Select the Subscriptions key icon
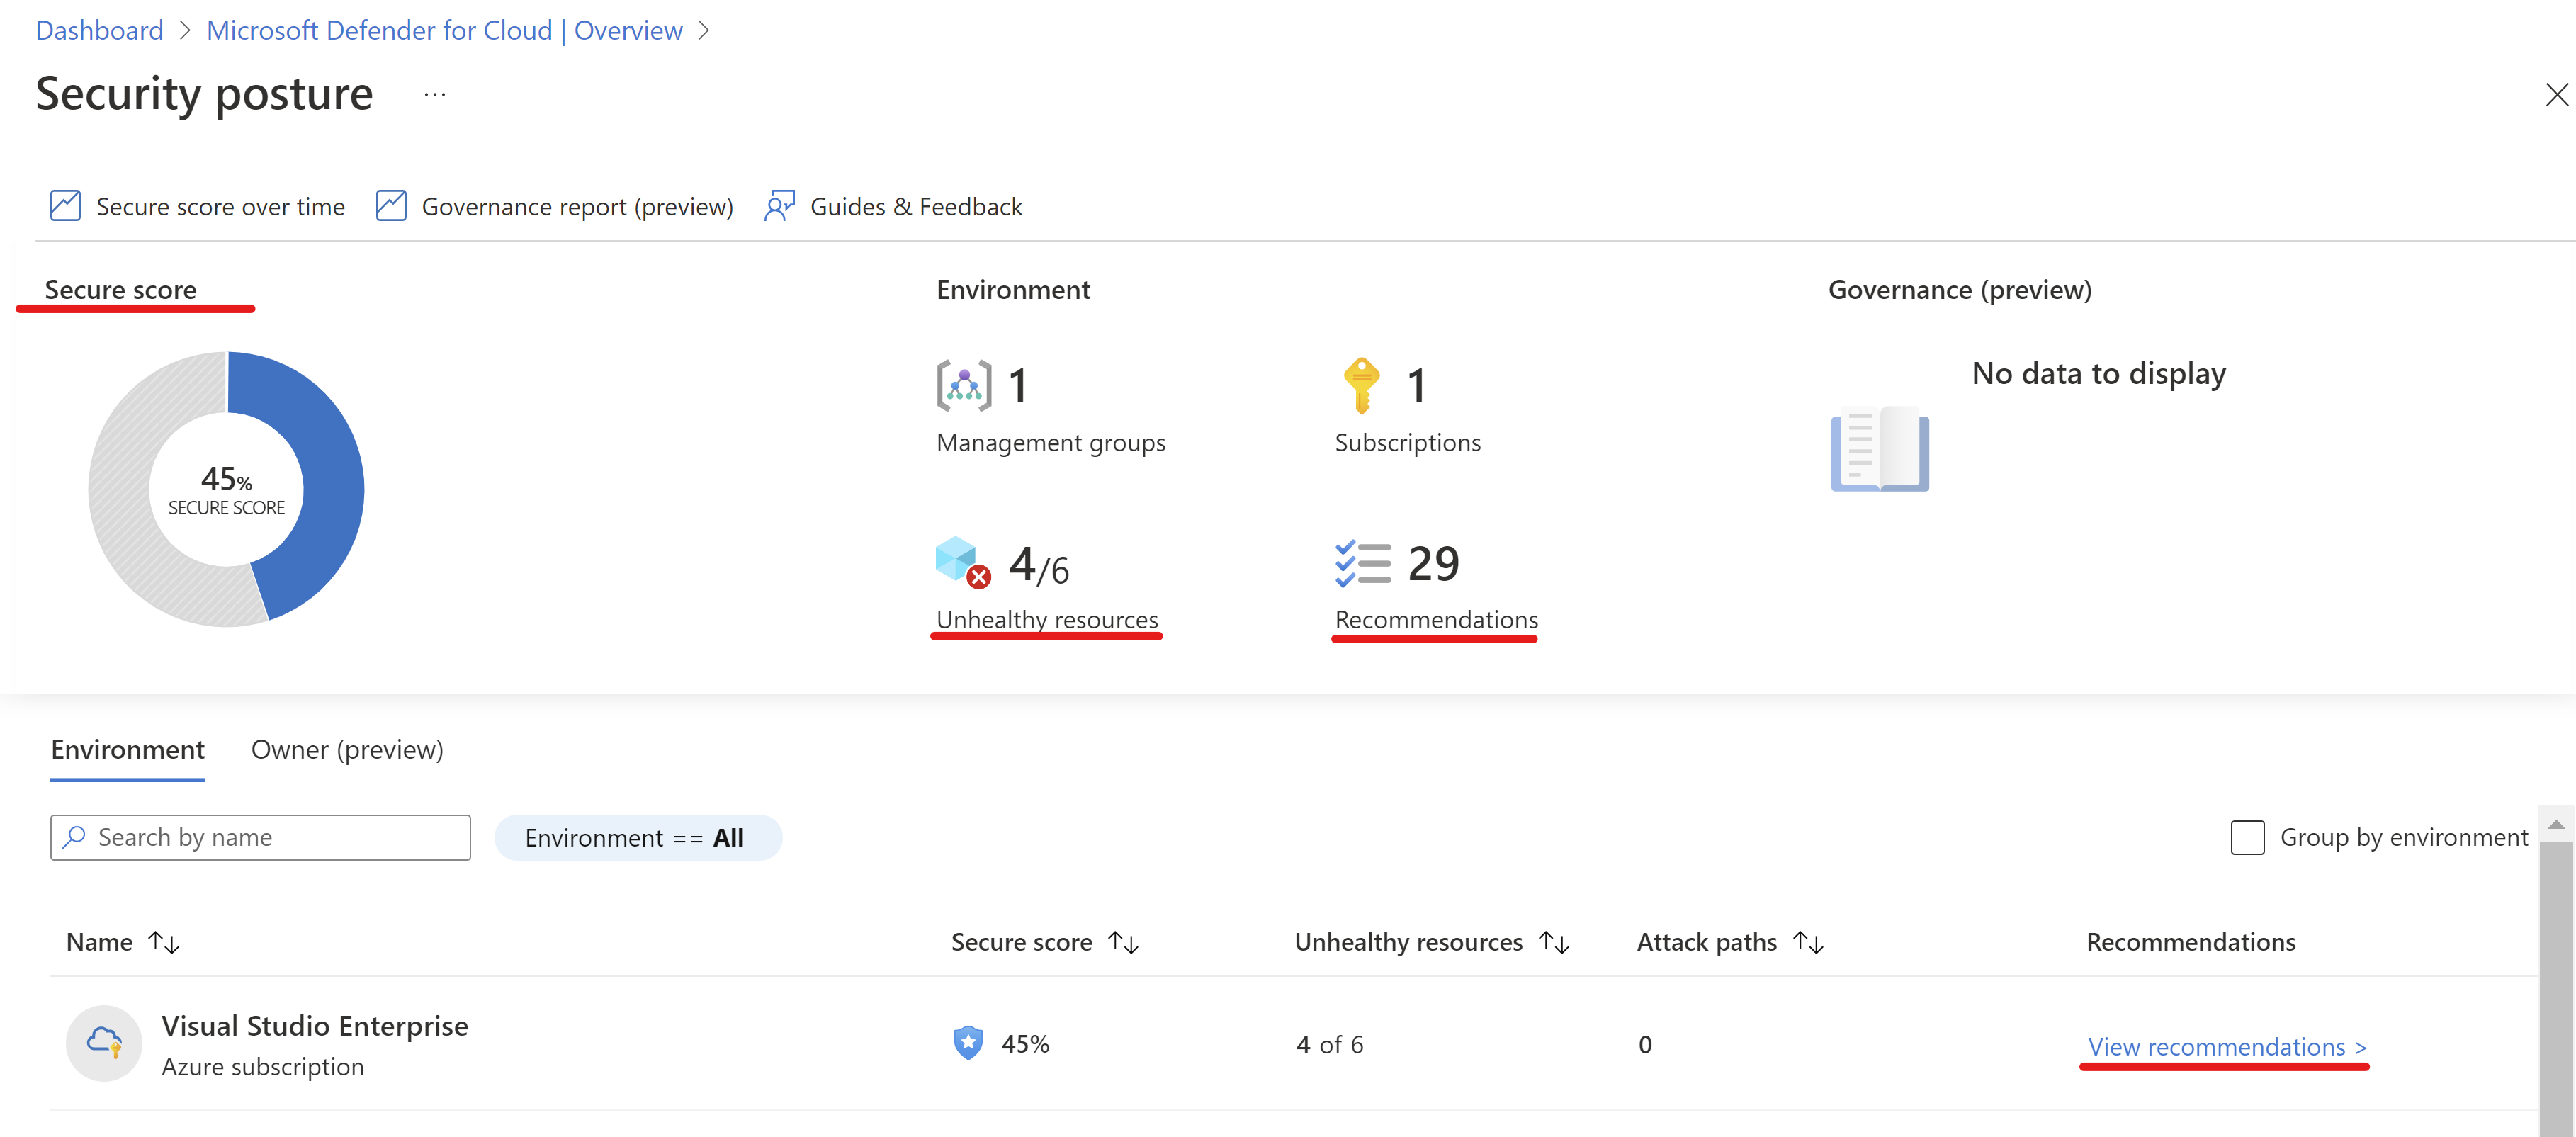The image size is (2576, 1137). click(1361, 384)
